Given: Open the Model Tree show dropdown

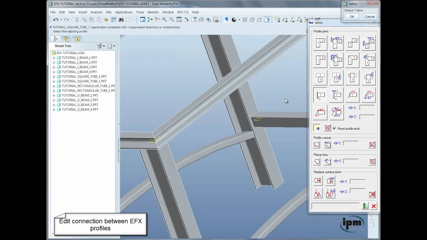Looking at the screenshot, I should (111, 46).
